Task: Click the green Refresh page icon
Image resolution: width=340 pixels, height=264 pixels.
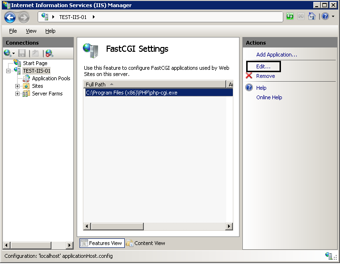Action: point(290,17)
